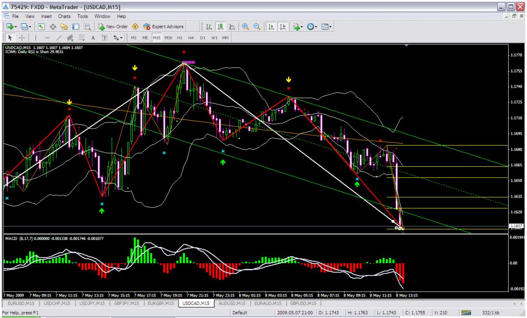Show the Terminal panel icon
Image resolution: width=527 pixels, height=318 pixels.
tap(76, 27)
